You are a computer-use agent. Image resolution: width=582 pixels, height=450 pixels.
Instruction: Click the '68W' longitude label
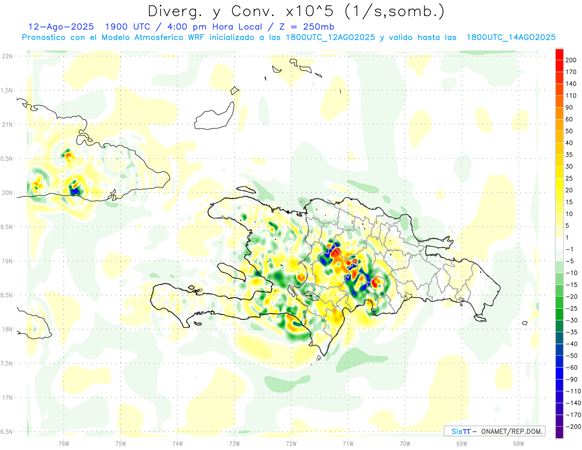518,443
